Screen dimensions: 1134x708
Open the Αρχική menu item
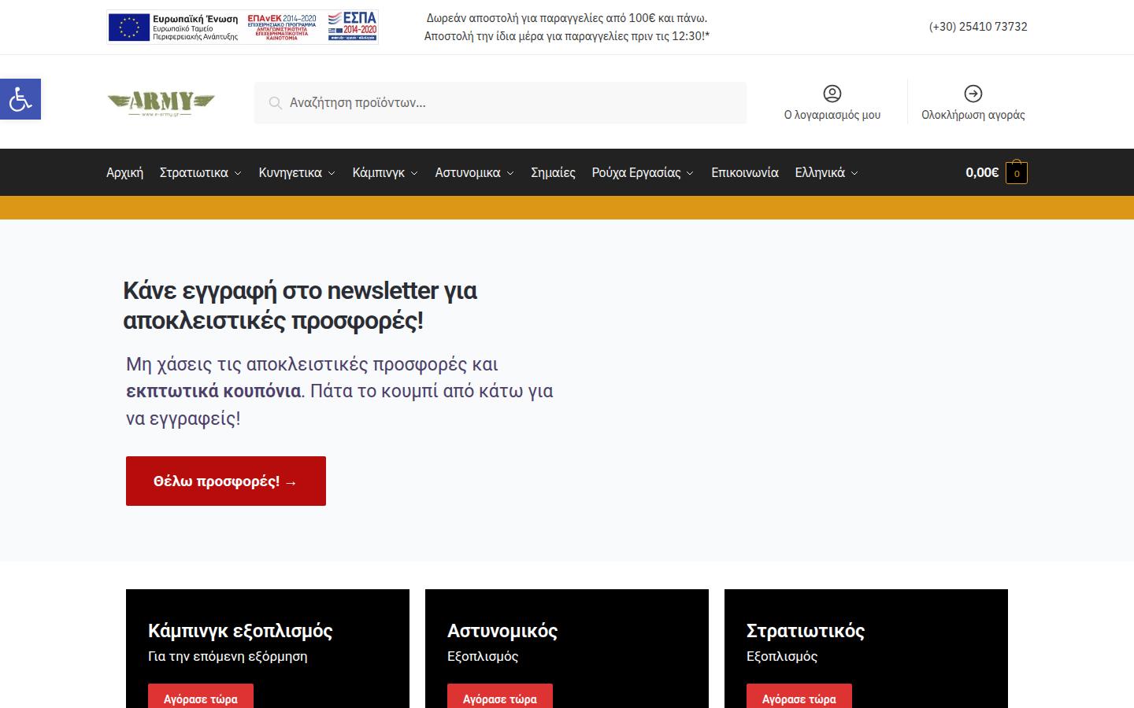[x=125, y=172]
